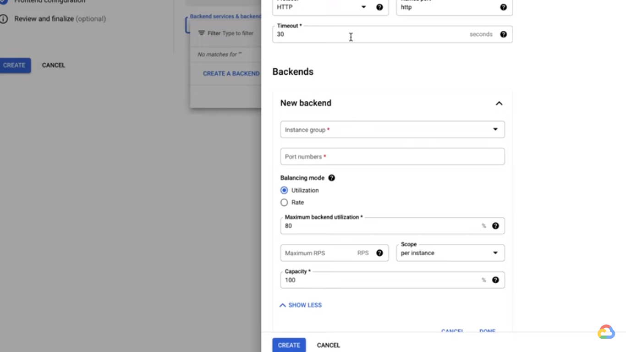Select the Utilization balancing mode
The width and height of the screenshot is (626, 352).
[x=284, y=190]
